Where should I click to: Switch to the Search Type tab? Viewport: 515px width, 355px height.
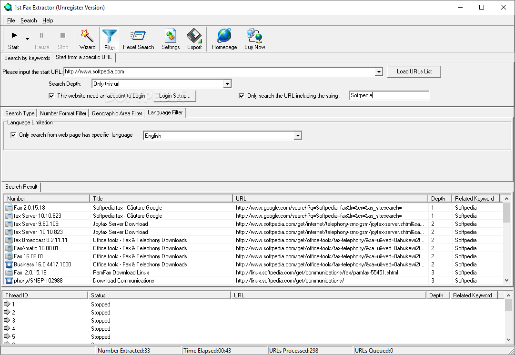[x=20, y=113]
